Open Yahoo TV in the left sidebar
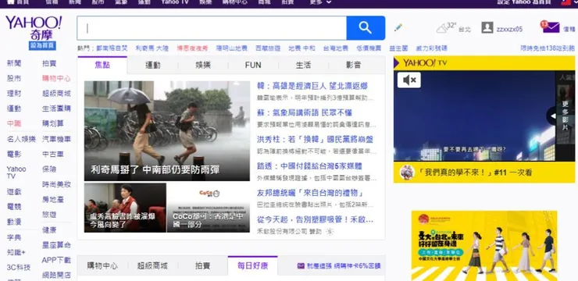Image resolution: width=578 pixels, height=281 pixels. coord(16,173)
